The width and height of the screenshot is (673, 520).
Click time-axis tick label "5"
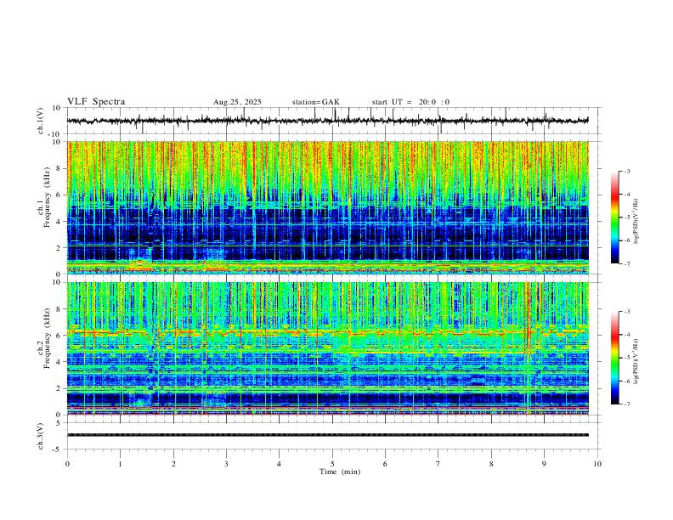332,464
